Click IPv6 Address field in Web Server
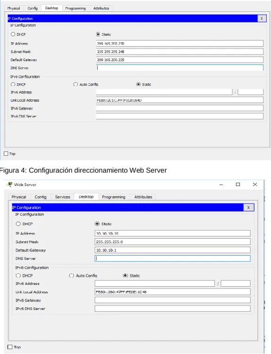This screenshot has height=354, width=271. coord(155,283)
